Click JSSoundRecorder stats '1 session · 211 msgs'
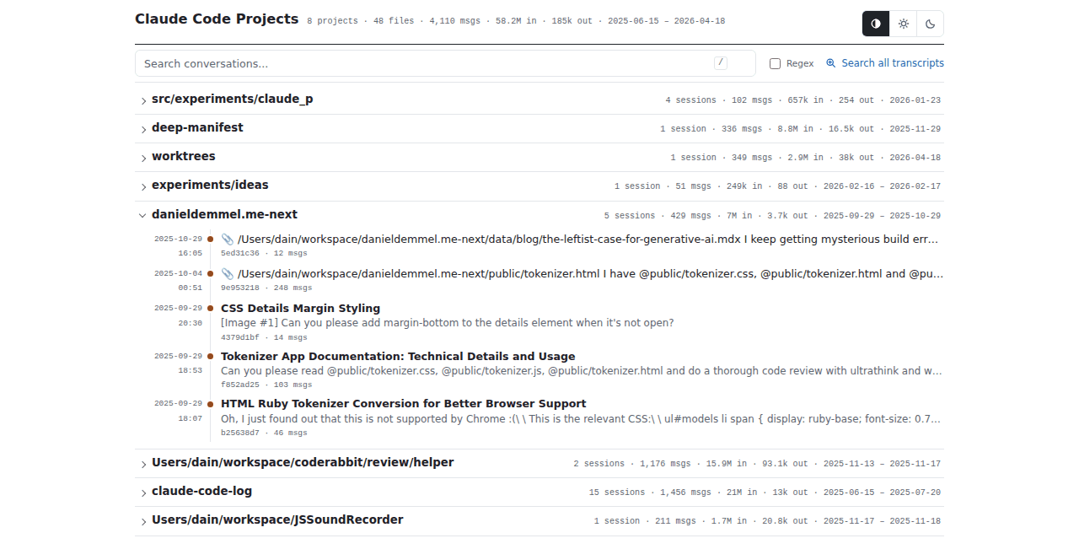Screen dimensions: 1079x549 tap(645, 521)
